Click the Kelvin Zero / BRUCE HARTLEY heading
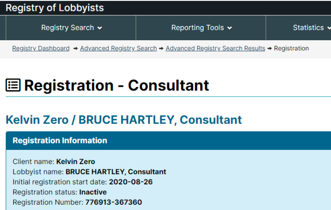This screenshot has height=210, width=331. [124, 120]
